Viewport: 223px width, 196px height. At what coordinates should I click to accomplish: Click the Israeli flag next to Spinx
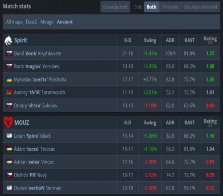pyautogui.click(x=9, y=136)
